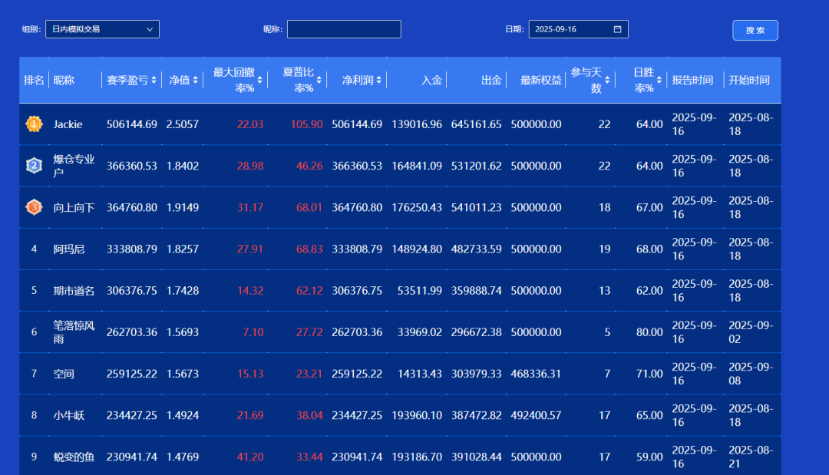Viewport: 829px width, 475px height.
Task: Click the gold rank 1 medal icon
Action: coord(34,124)
